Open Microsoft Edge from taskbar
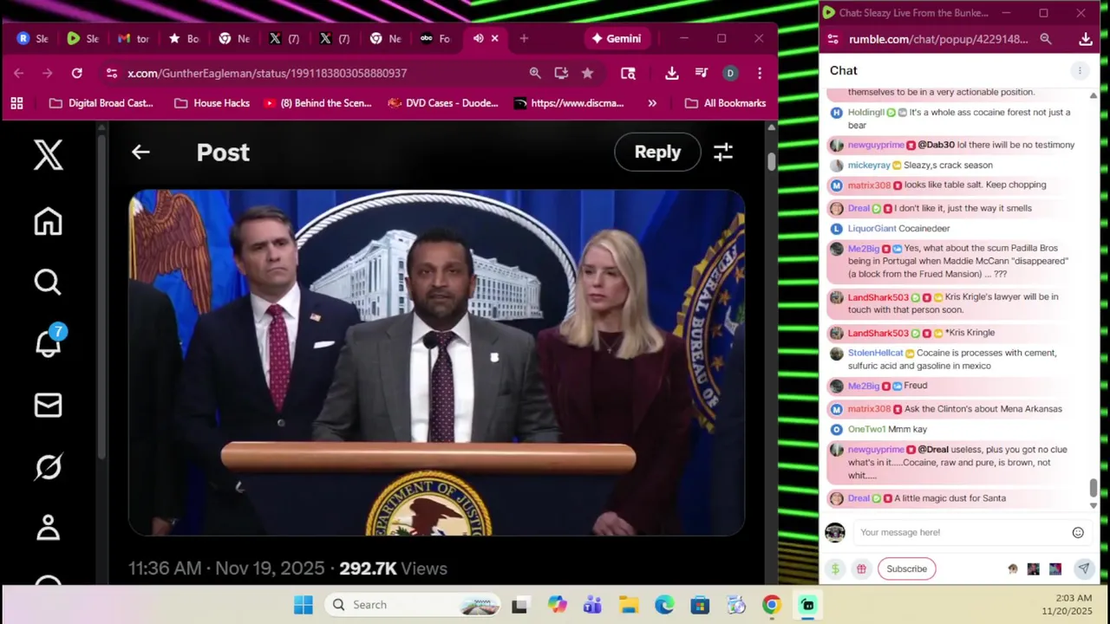This screenshot has height=624, width=1110. pos(664,605)
